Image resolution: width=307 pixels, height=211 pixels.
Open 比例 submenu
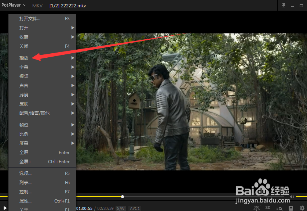click(42, 134)
